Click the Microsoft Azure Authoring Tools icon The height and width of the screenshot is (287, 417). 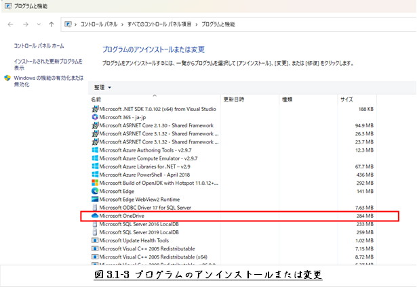point(95,150)
